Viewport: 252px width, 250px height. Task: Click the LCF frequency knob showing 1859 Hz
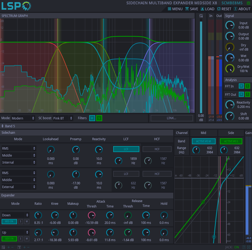point(119,161)
